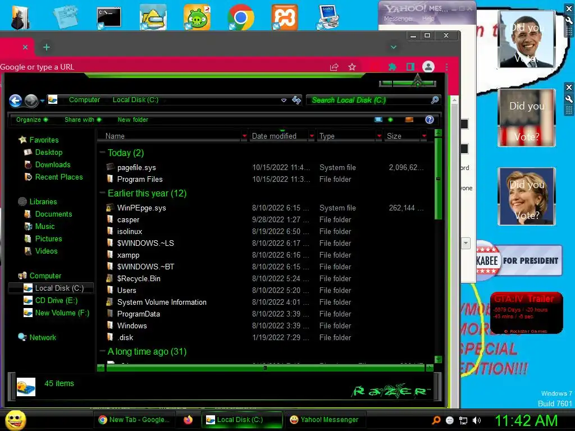The image size is (575, 431).
Task: Click the vertical scrollbar down arrow
Action: tap(438, 359)
